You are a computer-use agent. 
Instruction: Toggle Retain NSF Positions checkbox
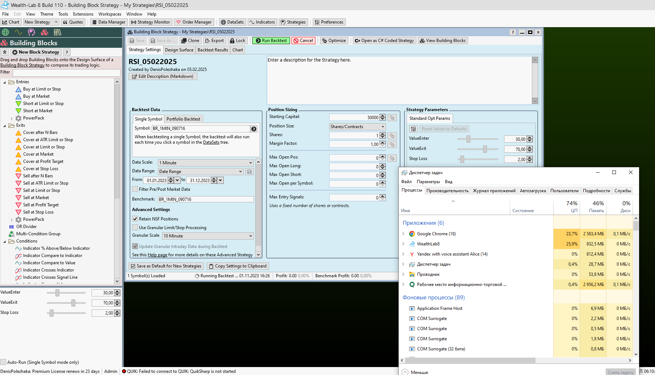coord(135,219)
